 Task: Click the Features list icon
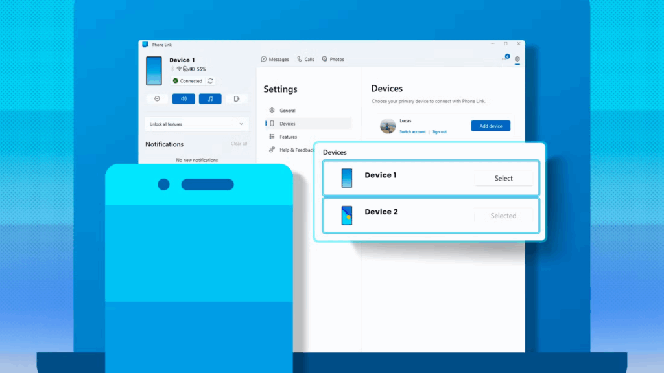click(272, 137)
